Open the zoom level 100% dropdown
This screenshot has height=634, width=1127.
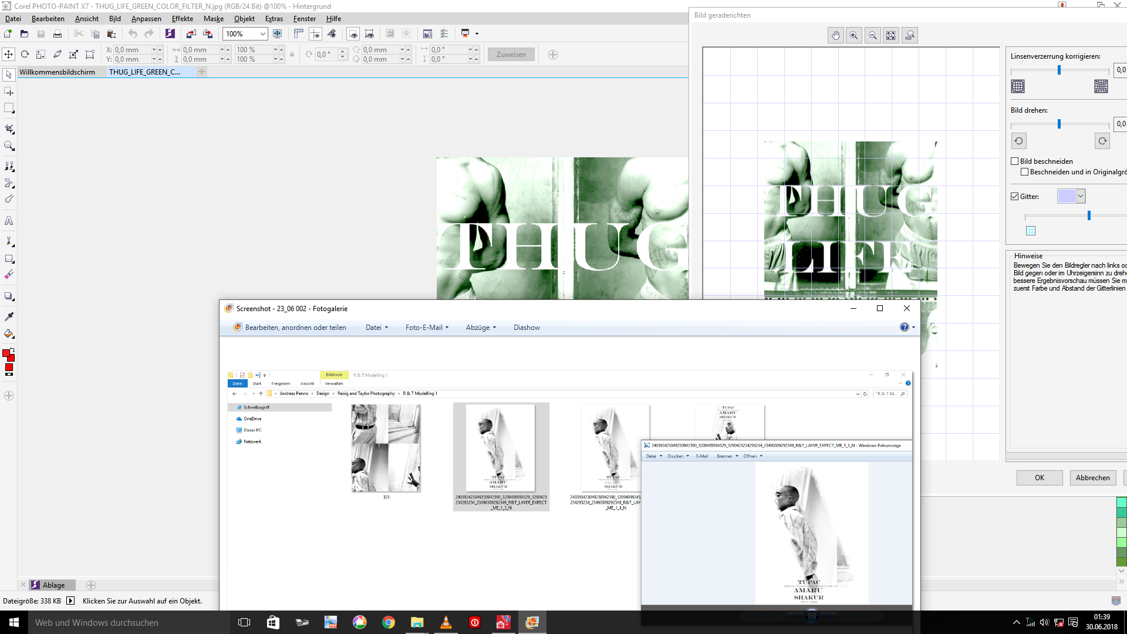[x=262, y=33]
